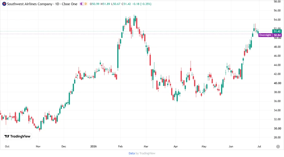The width and height of the screenshot is (284, 157).
Task: Click the open value O50.99
Action: pos(95,4)
